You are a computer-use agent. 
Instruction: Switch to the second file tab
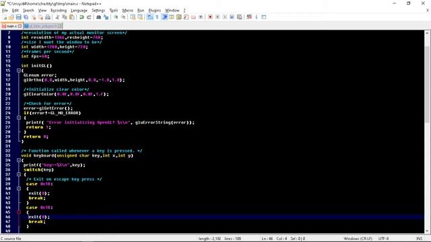43,26
